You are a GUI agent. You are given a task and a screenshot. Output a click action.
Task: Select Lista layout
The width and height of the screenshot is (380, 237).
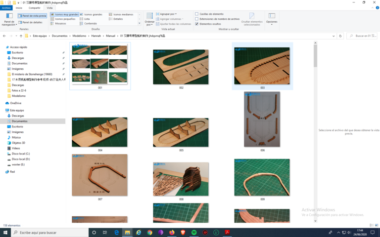coord(85,19)
